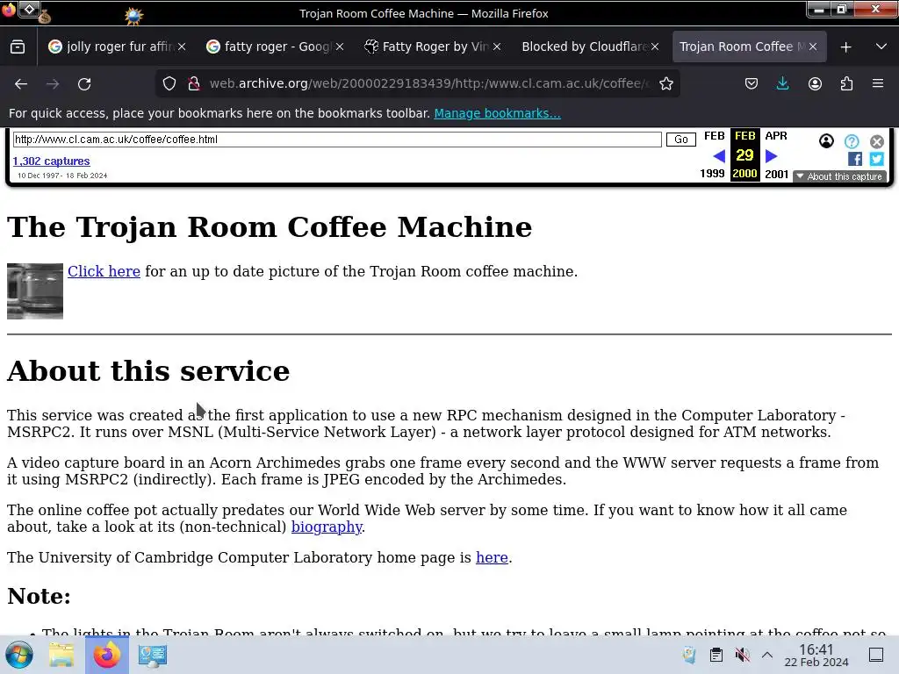Go to previous capture arrow
899x674 pixels.
[x=719, y=156]
